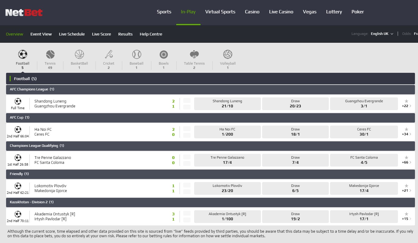Screen dimensions: 418x243
Task: Click football icon of Lokomotiv Plovdiv match
Action: [x=18, y=186]
